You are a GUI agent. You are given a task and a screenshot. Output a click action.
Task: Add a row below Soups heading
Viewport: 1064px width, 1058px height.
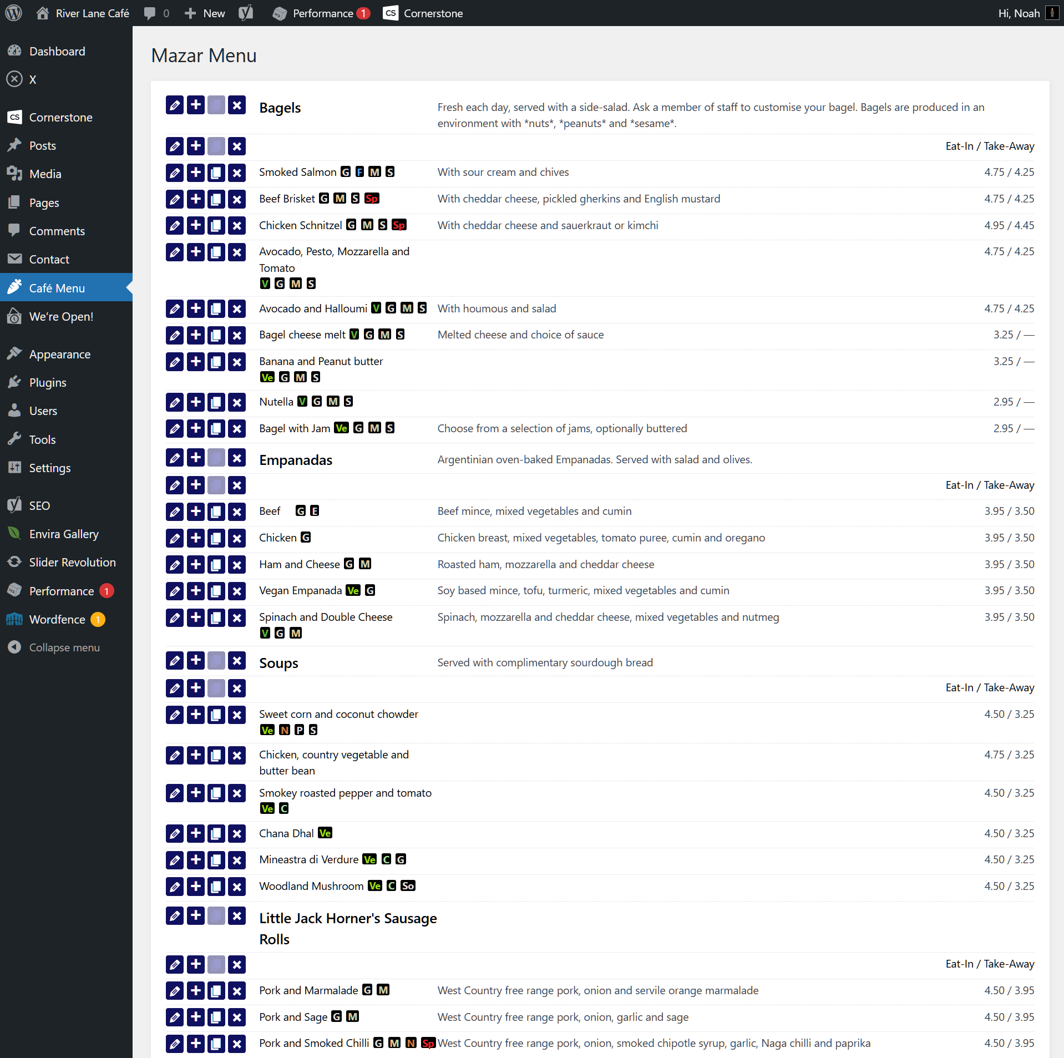(196, 661)
